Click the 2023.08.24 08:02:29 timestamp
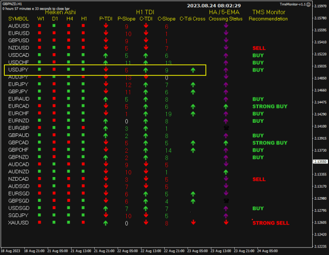 pos(214,6)
